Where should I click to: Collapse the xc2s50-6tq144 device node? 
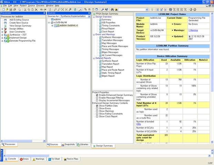(49, 22)
